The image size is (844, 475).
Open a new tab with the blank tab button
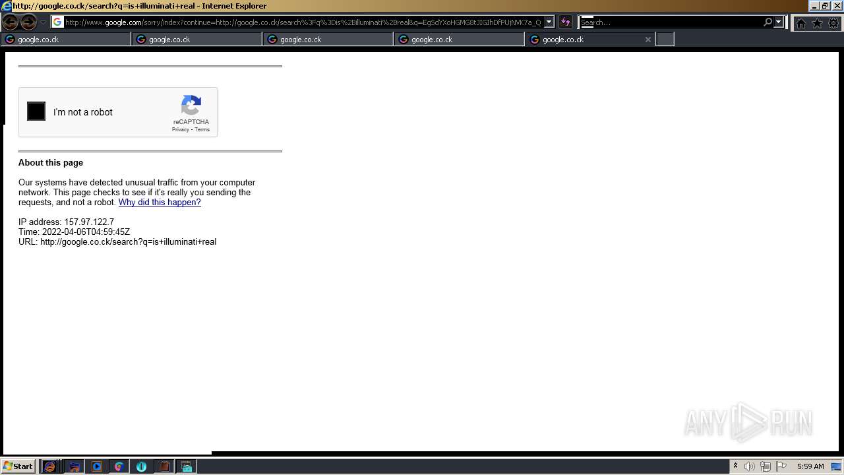tap(665, 40)
